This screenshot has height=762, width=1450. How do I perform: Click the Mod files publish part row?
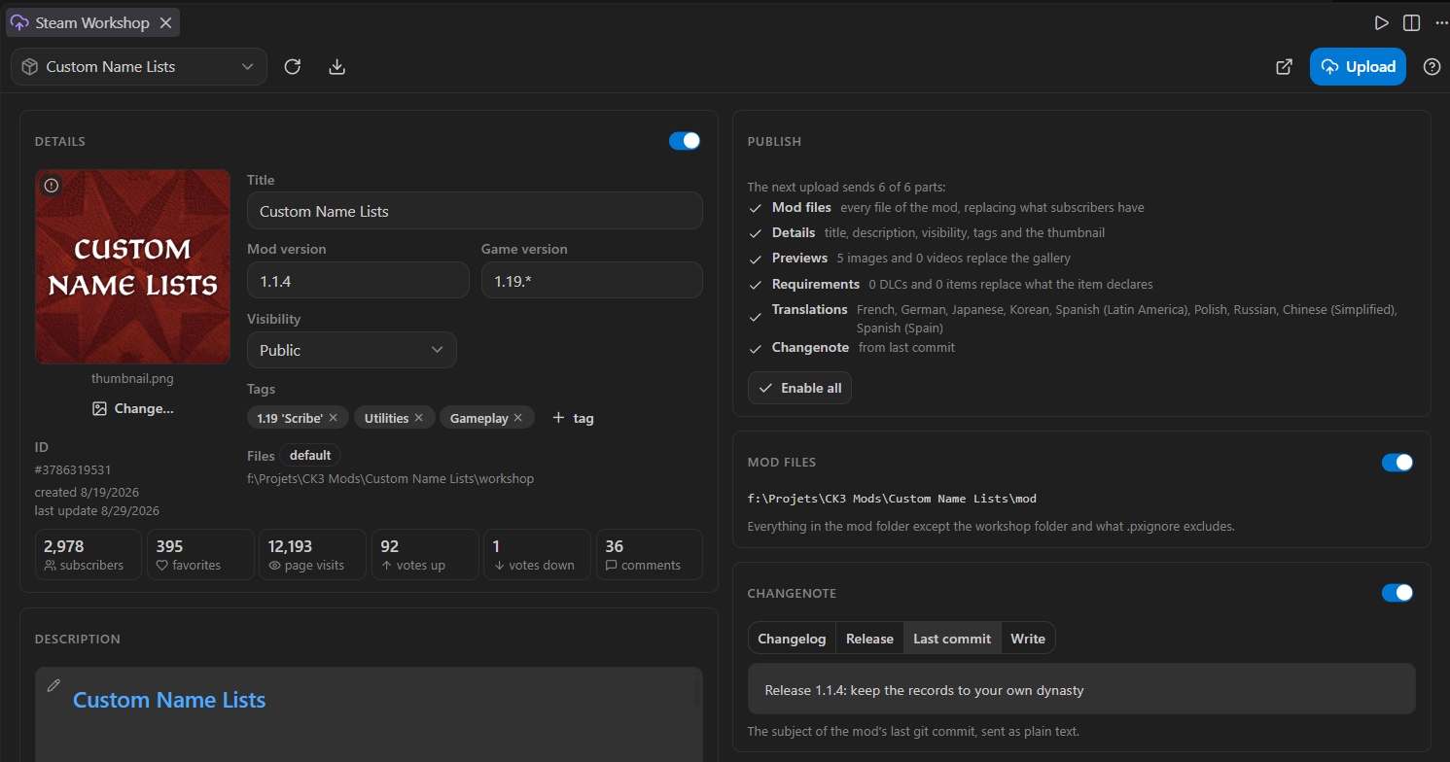tap(1080, 208)
